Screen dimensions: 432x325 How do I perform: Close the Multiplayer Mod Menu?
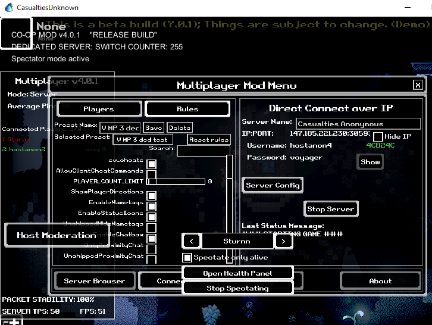418,85
